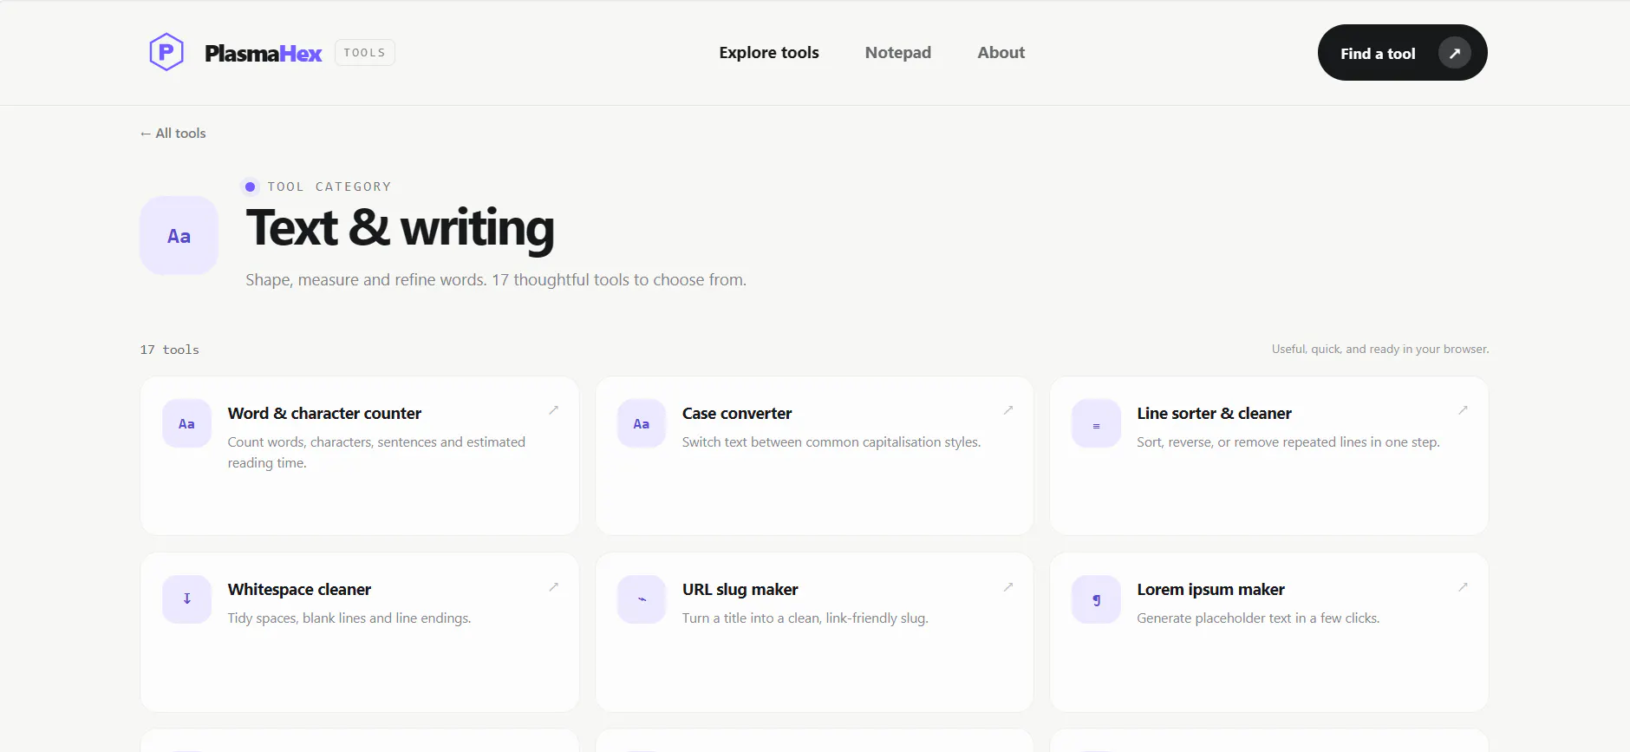The height and width of the screenshot is (752, 1630).
Task: Click the Word & character counter Aa icon
Action: pyautogui.click(x=186, y=423)
